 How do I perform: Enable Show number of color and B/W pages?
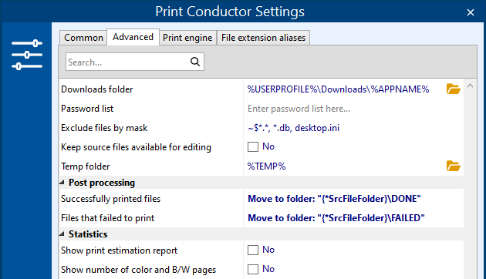[x=253, y=270]
